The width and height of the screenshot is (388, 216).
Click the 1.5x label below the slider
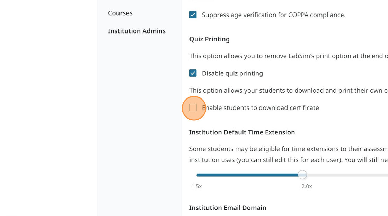(196, 186)
